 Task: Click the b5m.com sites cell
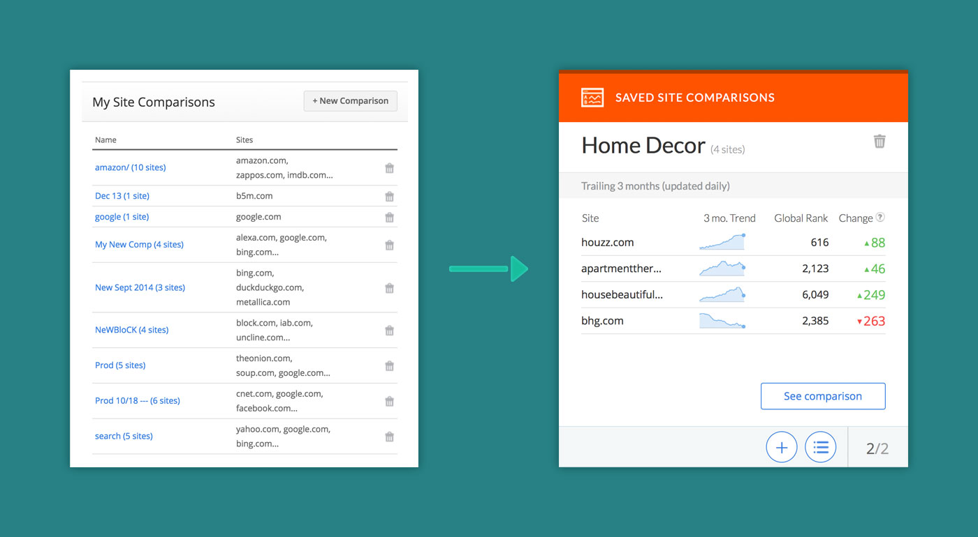coord(254,196)
